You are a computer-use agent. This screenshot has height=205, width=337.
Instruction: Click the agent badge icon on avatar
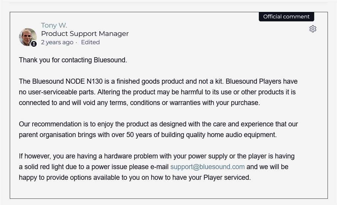(34, 44)
